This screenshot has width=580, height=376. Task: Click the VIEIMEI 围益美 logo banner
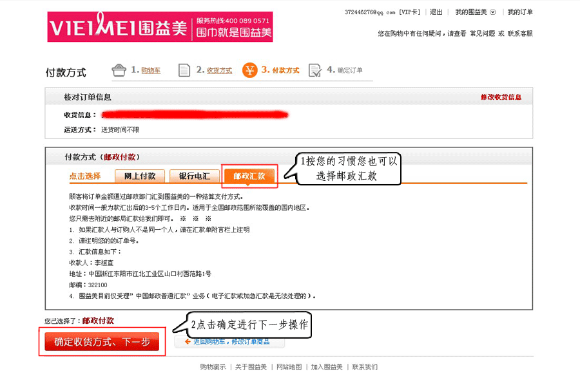[x=160, y=26]
